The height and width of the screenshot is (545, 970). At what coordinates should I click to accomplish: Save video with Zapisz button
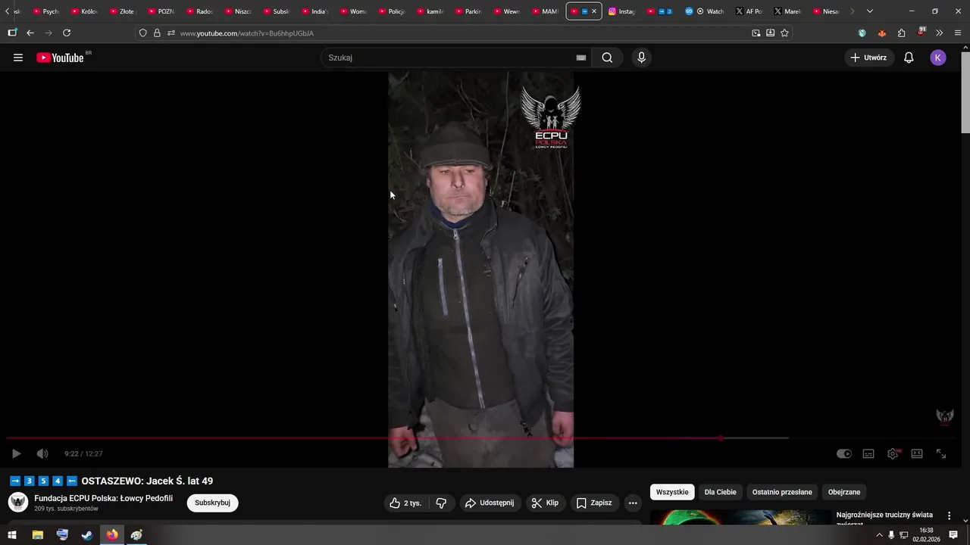[x=593, y=503]
